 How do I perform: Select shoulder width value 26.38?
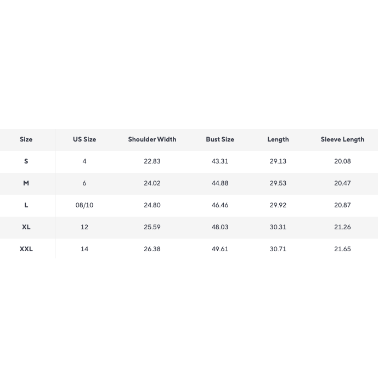click(152, 249)
